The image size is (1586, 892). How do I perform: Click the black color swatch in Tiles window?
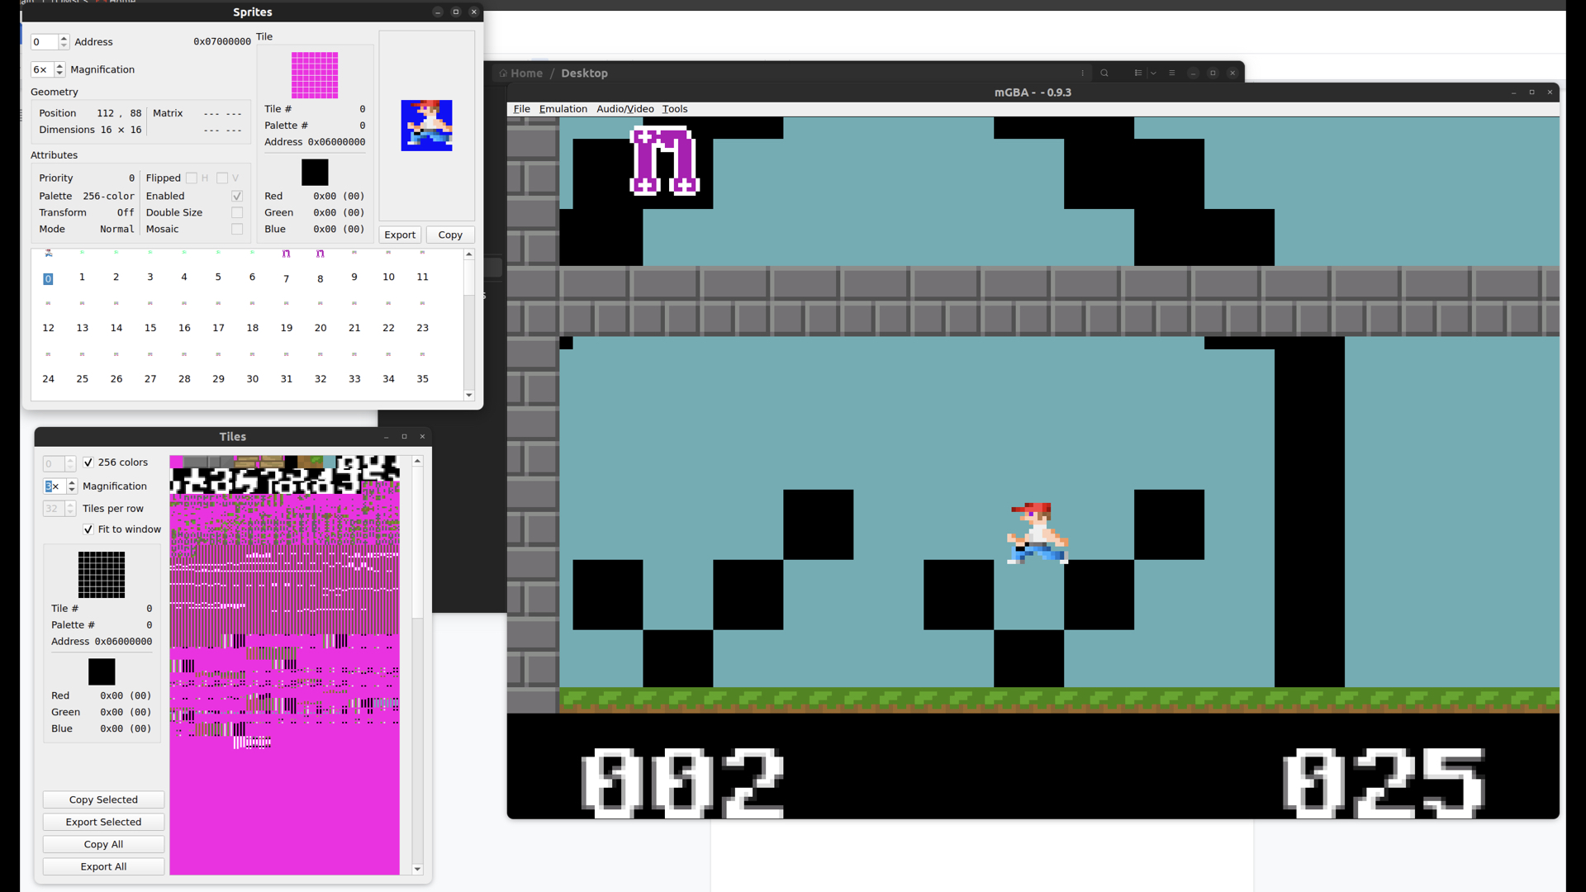point(102,671)
